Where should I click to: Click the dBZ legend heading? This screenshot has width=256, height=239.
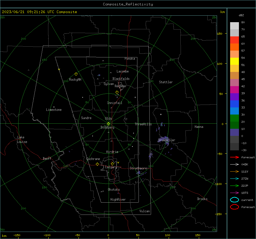[241, 15]
